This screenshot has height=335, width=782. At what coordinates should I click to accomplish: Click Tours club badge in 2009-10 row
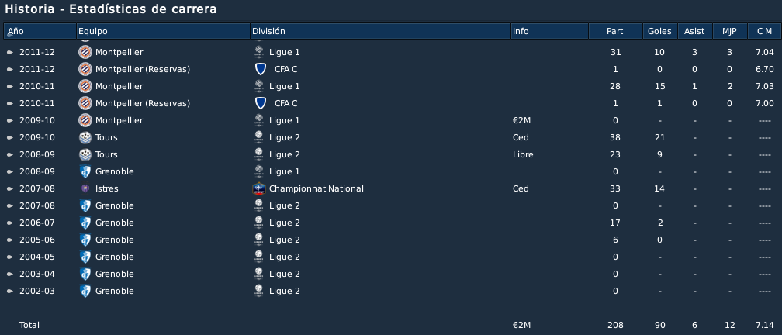85,137
